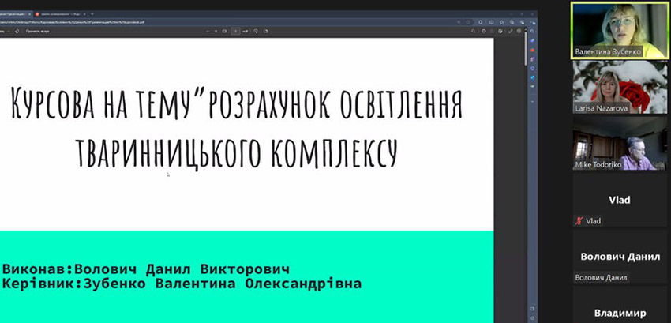This screenshot has width=671, height=323.
Task: Click zoom in plus button
Action: coord(216,32)
